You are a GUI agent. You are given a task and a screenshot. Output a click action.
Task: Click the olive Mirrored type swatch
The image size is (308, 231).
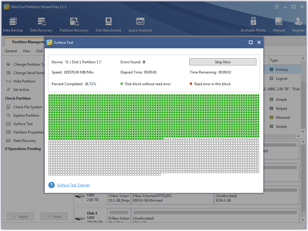[x=271, y=118]
